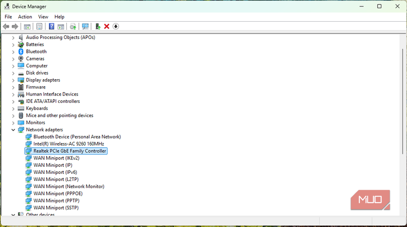Click the Display adapters icon

[21, 80]
